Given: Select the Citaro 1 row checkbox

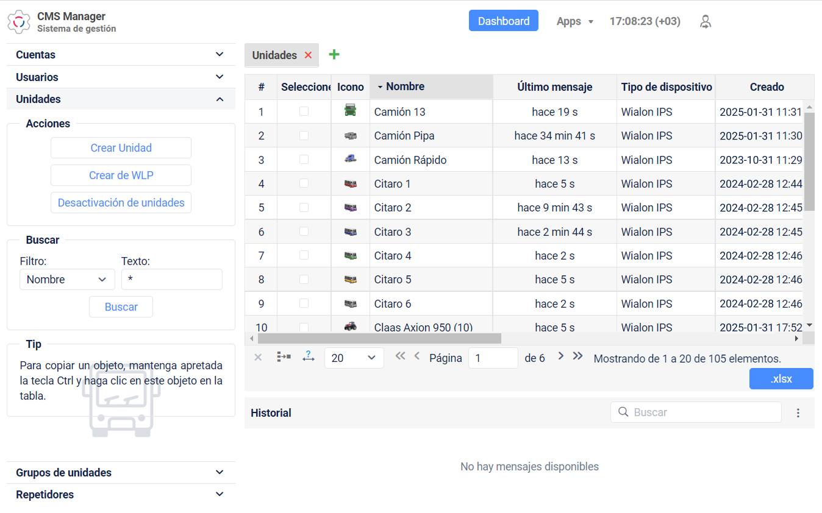Looking at the screenshot, I should pyautogui.click(x=304, y=183).
